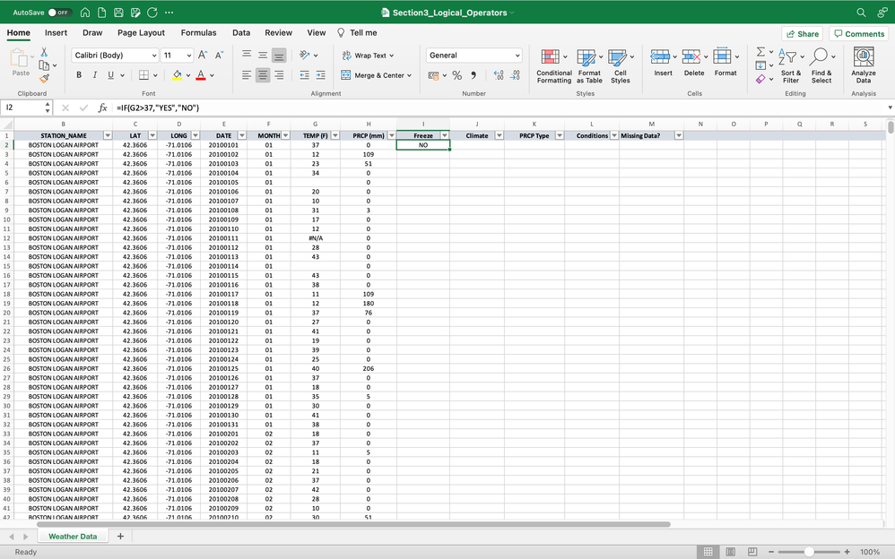Open the Comments panel

pos(858,32)
